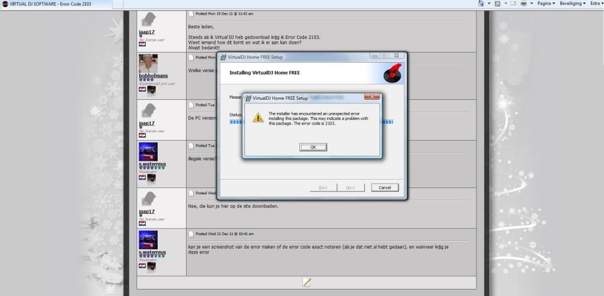Open jaap17 profile beside 'Nee, die kun je' post
Viewport: 604px width, 296px height.
click(x=147, y=211)
